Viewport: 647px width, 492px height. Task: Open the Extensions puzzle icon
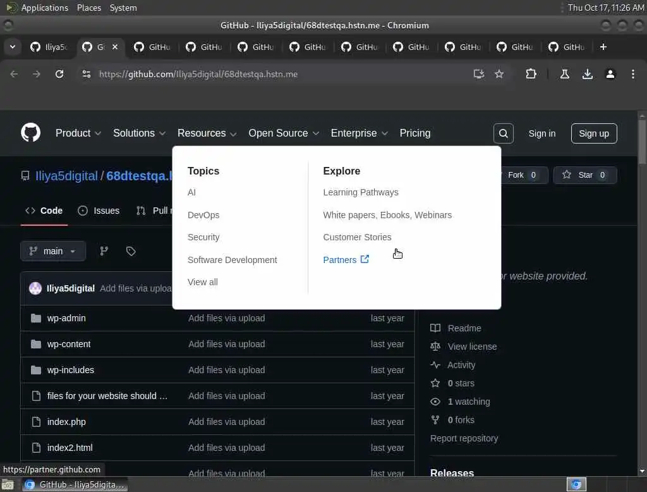click(531, 74)
